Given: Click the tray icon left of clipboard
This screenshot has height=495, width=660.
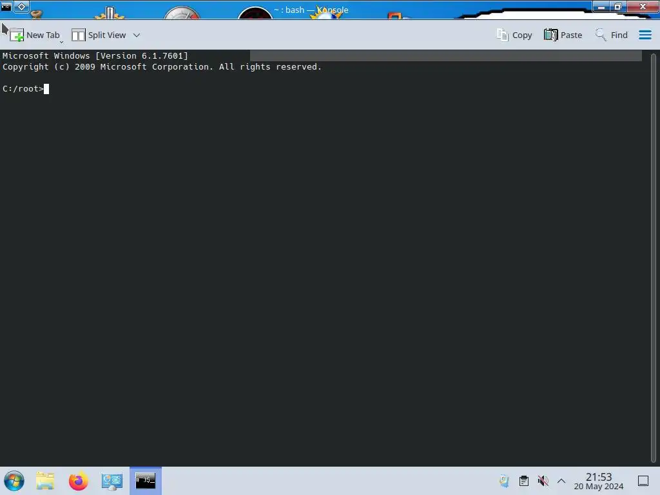Looking at the screenshot, I should click(504, 481).
